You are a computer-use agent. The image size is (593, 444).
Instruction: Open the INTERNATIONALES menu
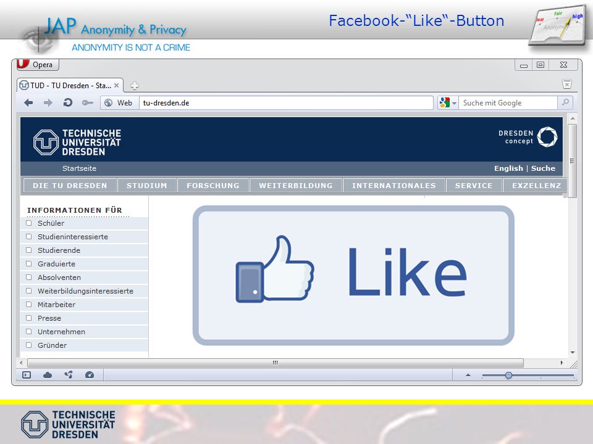click(x=394, y=186)
